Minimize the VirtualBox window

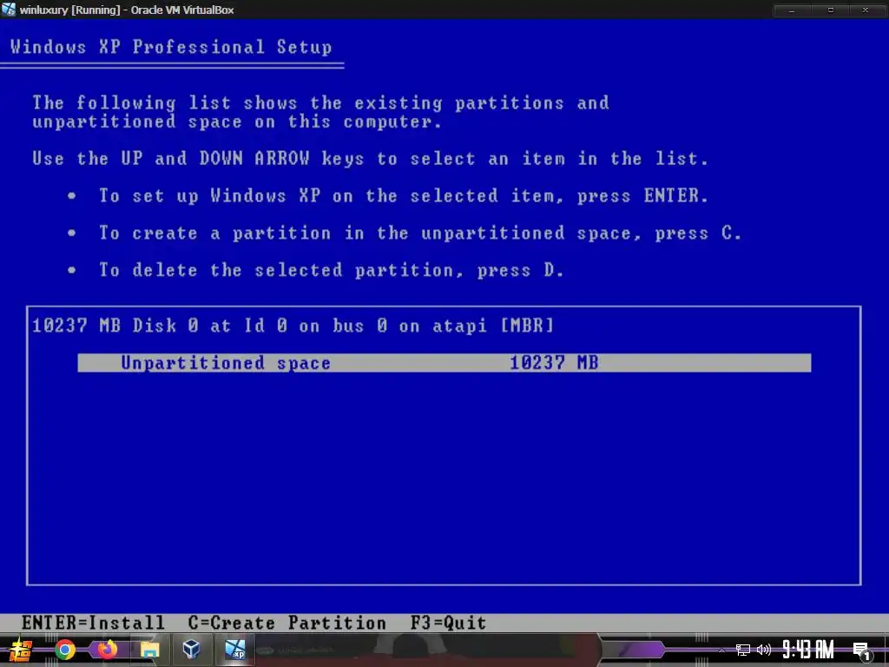792,10
